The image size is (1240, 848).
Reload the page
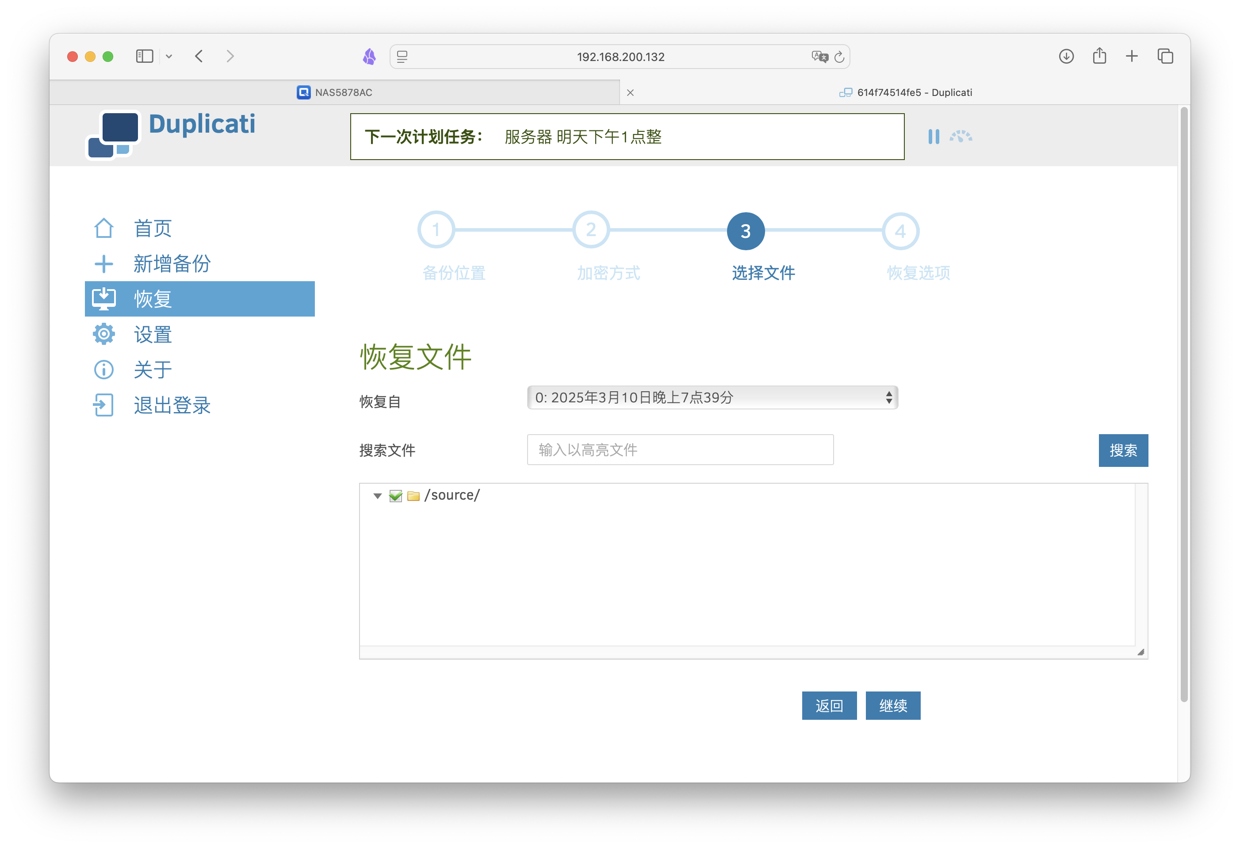[x=839, y=57]
